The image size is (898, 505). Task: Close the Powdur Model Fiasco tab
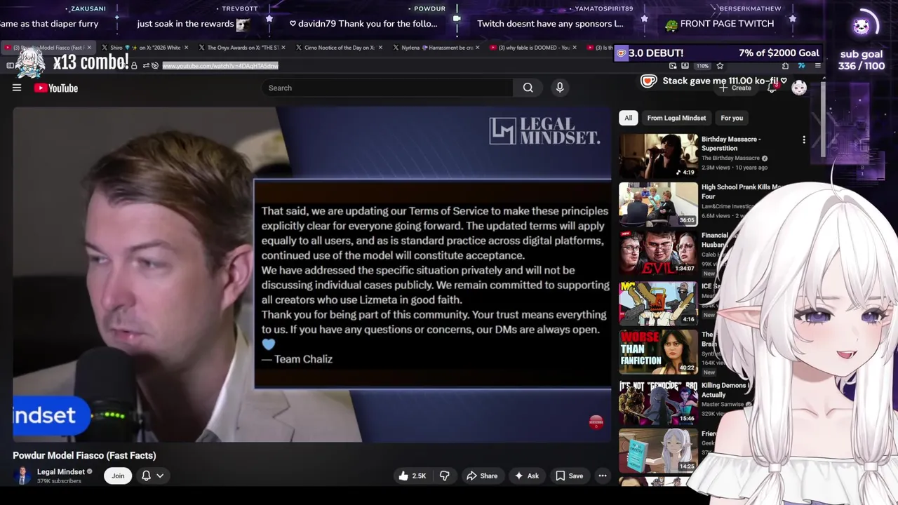tap(89, 48)
